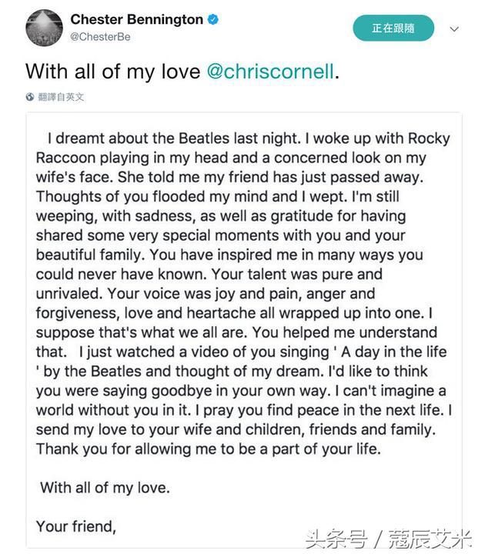Click the tweet text "With all of my love"
The height and width of the screenshot is (557, 485).
[x=112, y=71]
